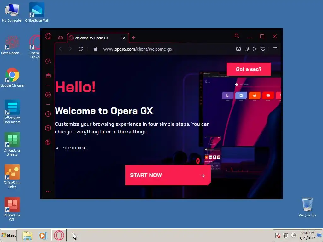Open media player taskbar icon

(43, 235)
